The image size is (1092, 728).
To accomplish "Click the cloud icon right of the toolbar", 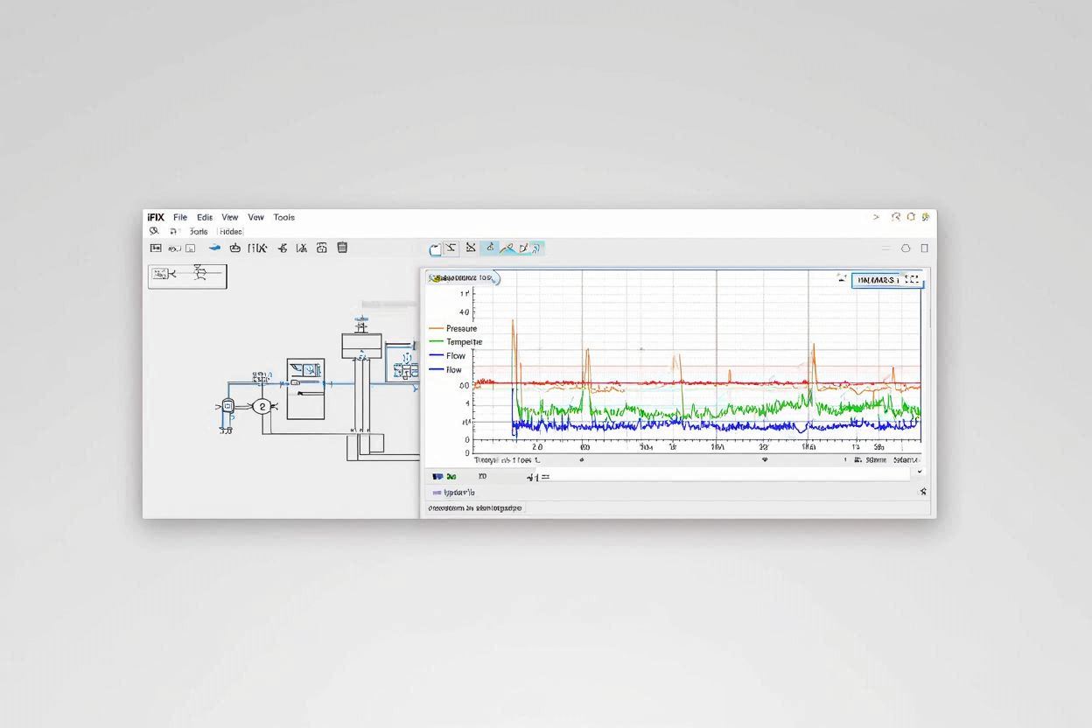I will (906, 248).
